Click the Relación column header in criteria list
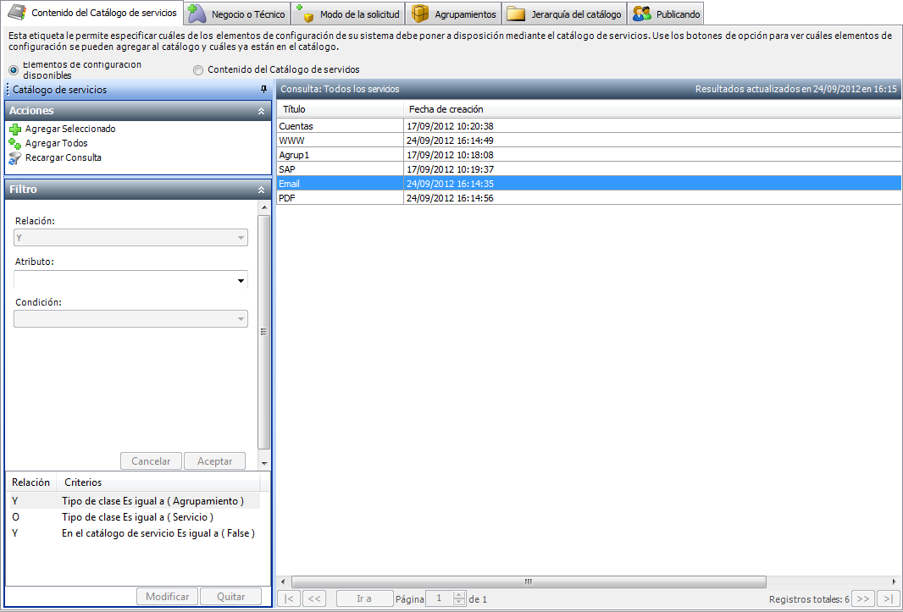 coord(31,482)
